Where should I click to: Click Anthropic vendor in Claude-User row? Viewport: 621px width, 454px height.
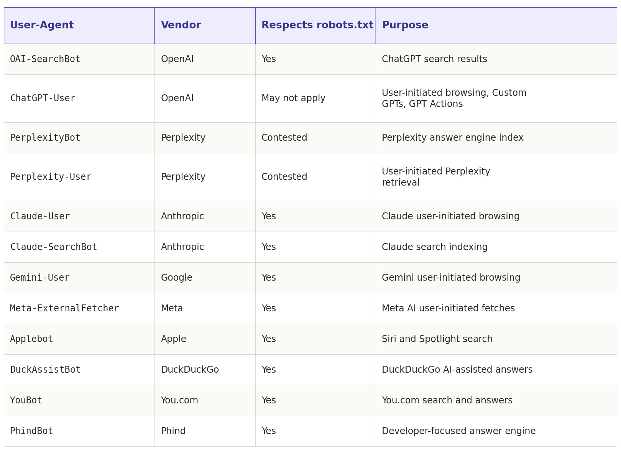tap(205, 216)
